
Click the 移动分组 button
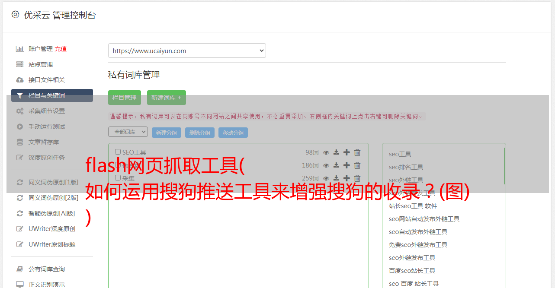pyautogui.click(x=233, y=133)
